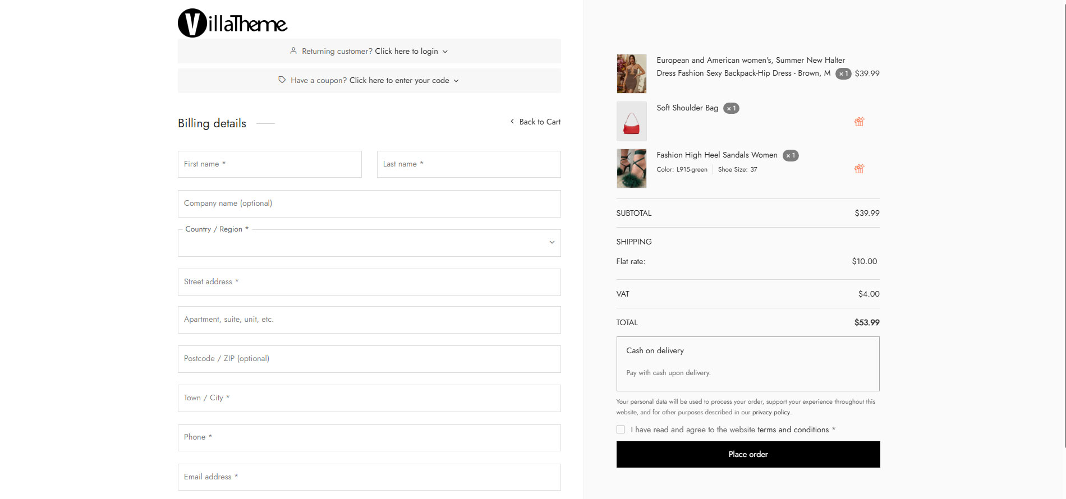Image resolution: width=1066 pixels, height=499 pixels.
Task: Click the coupon tag icon
Action: click(282, 80)
